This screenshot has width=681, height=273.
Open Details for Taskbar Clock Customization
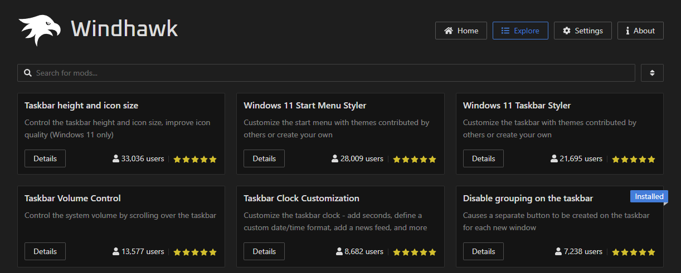[264, 251]
